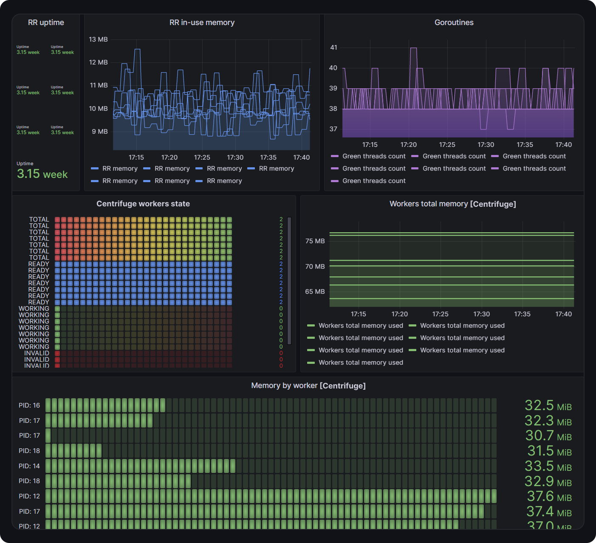Click the 32.5 MiB value for PID 16

(548, 406)
